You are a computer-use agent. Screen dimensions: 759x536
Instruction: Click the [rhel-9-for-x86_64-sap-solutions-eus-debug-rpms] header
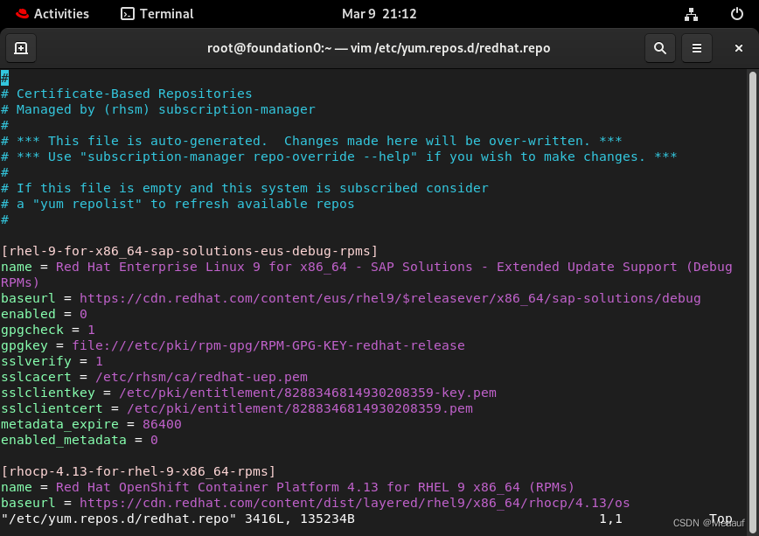click(189, 251)
